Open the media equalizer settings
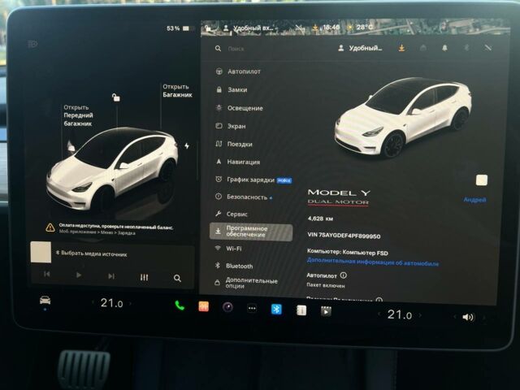 point(144,277)
